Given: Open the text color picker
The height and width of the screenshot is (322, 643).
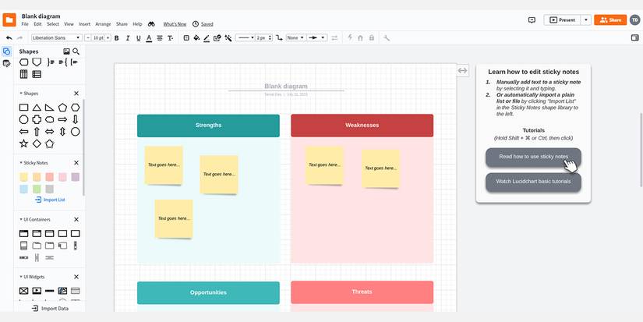Looking at the screenshot, I should pyautogui.click(x=149, y=37).
